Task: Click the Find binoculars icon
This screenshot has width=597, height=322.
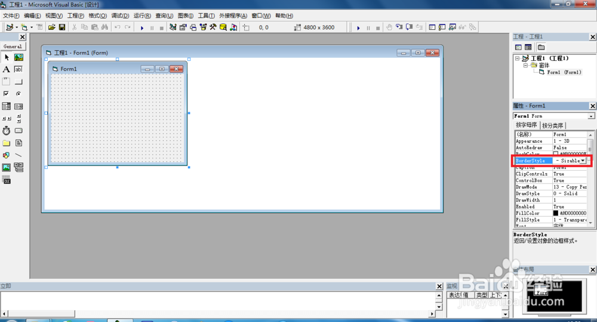Action: coord(104,27)
